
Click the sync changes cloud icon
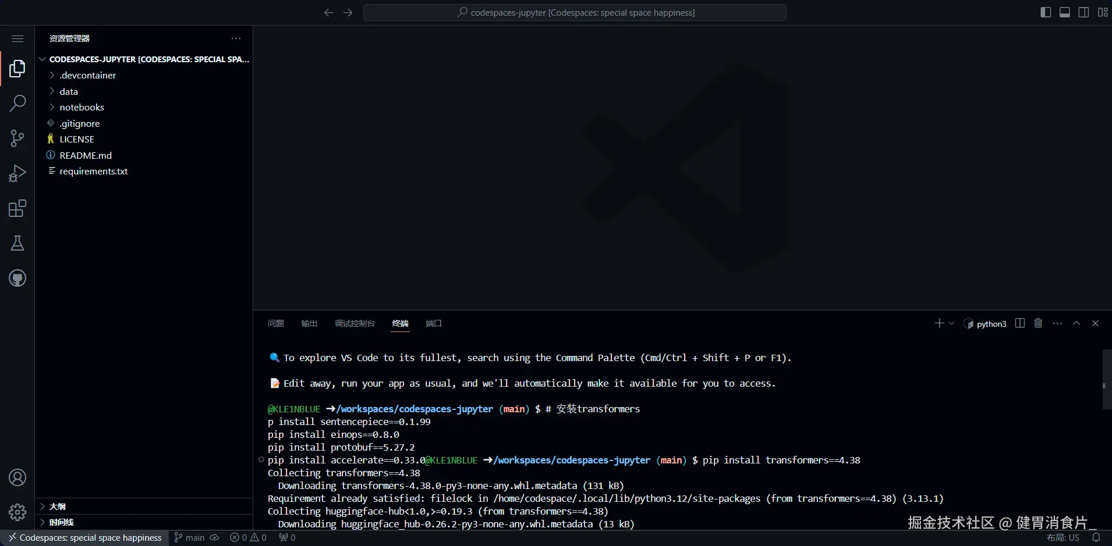214,538
